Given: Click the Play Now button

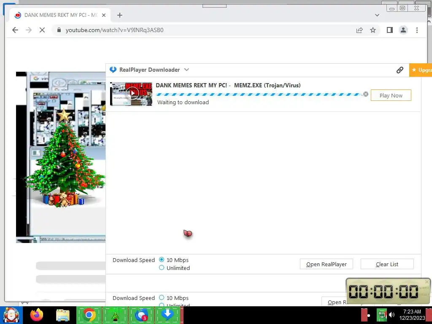Looking at the screenshot, I should [391, 95].
